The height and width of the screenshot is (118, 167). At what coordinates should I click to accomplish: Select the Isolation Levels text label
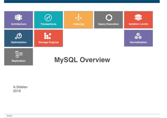point(138,24)
